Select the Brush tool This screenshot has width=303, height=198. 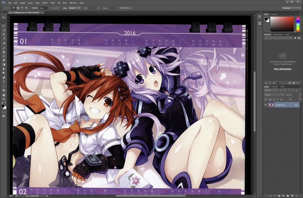coord(4,48)
